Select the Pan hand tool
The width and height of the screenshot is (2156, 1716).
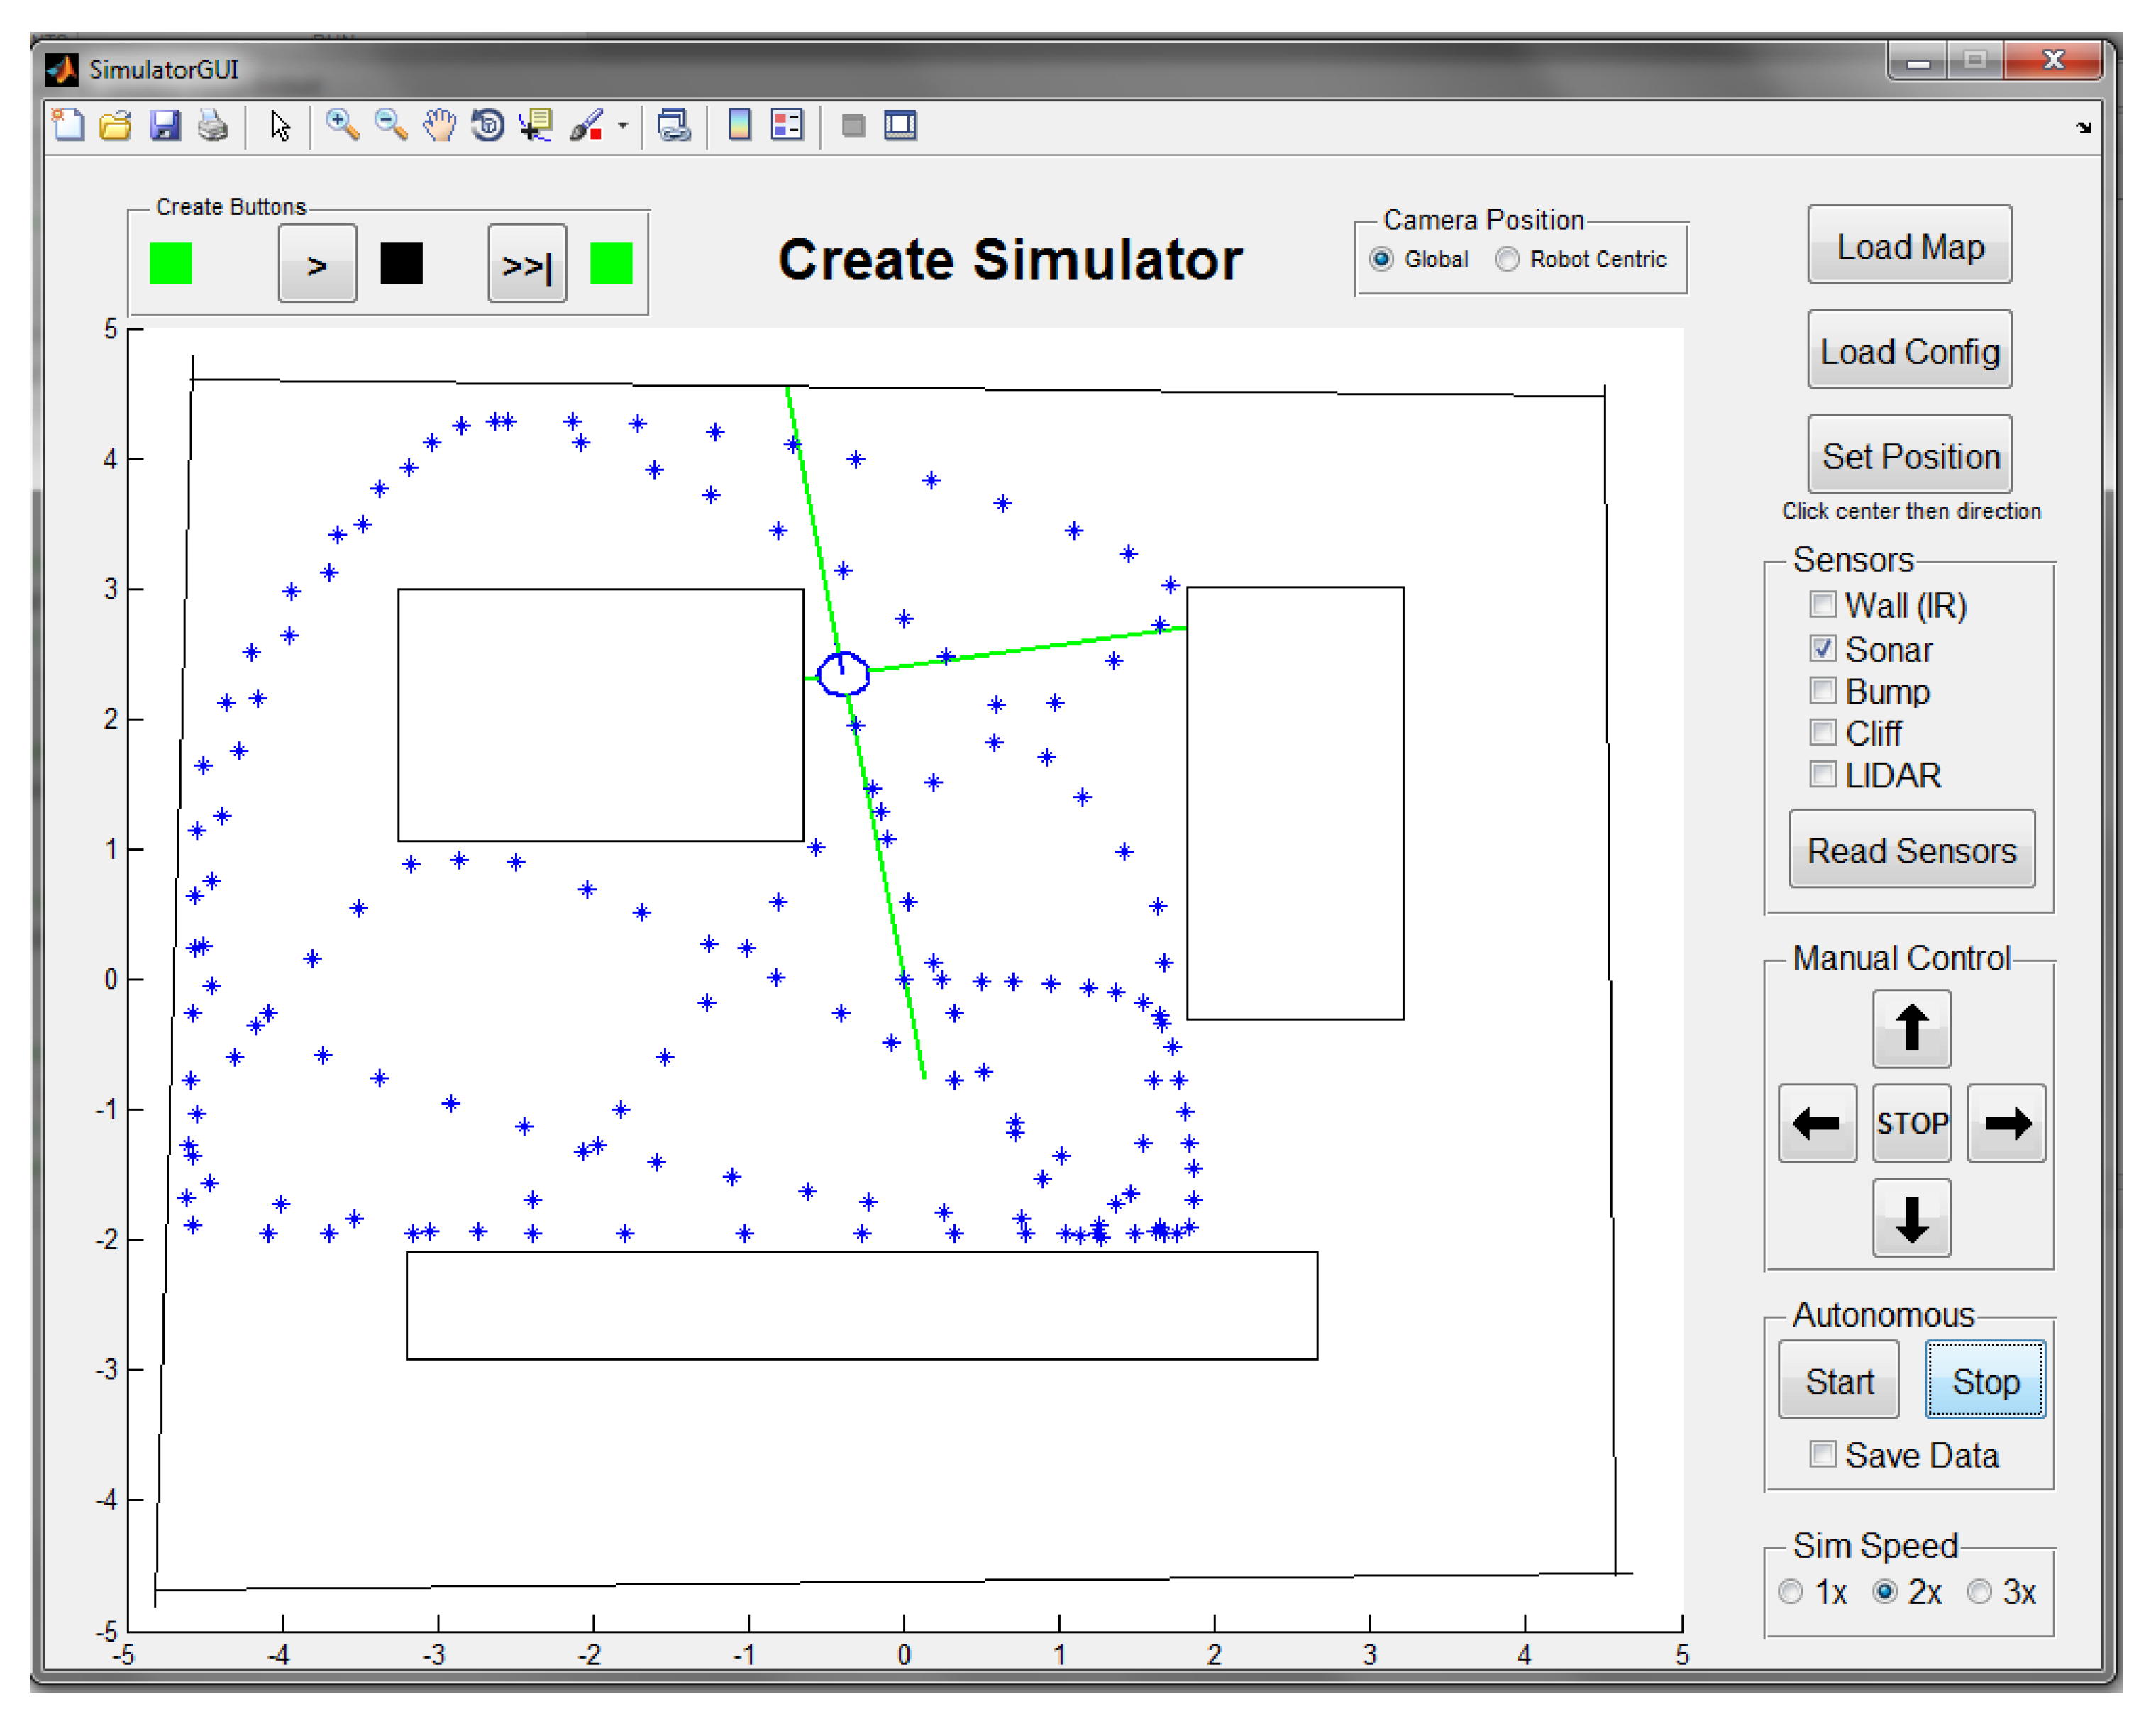[x=439, y=125]
